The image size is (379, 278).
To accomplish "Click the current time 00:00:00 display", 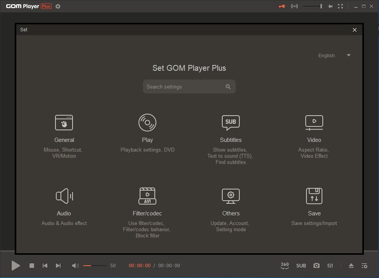I will coord(140,266).
